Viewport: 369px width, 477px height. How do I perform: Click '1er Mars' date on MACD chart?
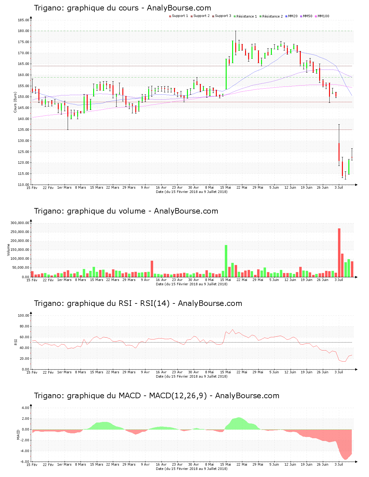(64, 464)
